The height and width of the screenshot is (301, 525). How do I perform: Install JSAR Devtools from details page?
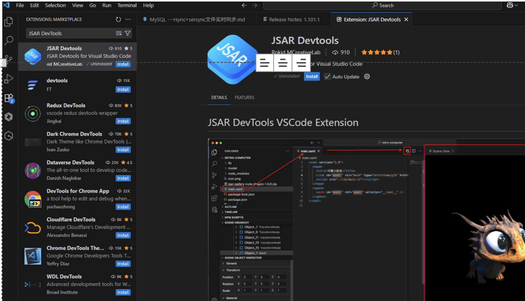pos(312,77)
